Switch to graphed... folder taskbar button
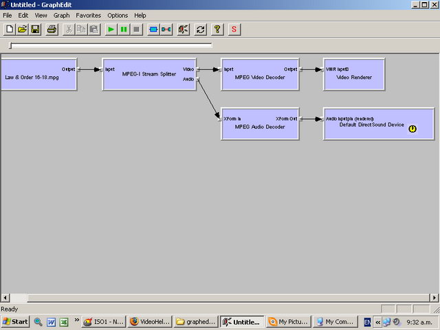440x330 pixels. click(196, 322)
